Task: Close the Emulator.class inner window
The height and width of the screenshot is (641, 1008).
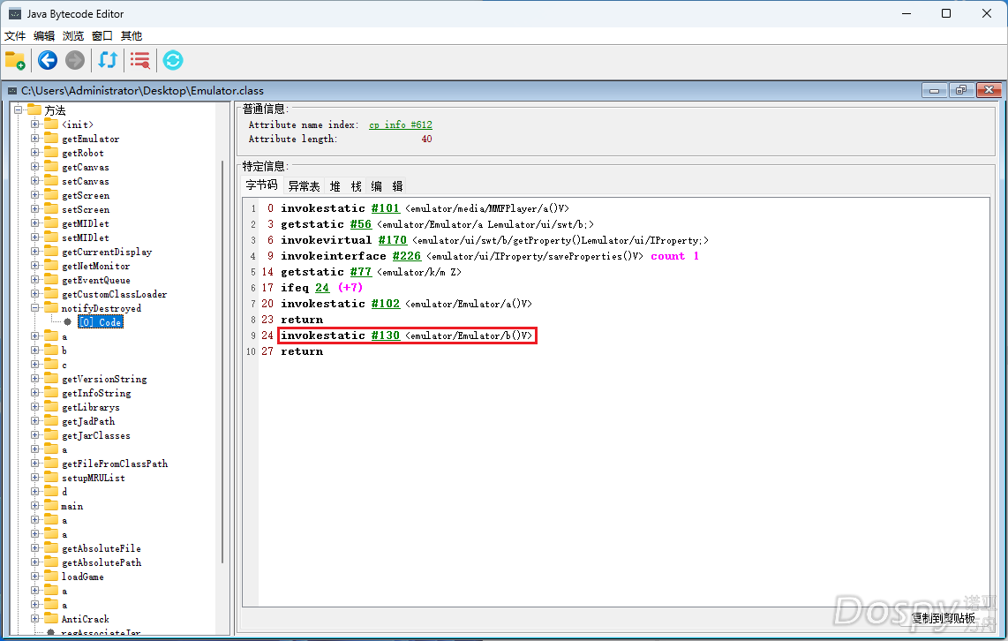Action: (x=989, y=91)
